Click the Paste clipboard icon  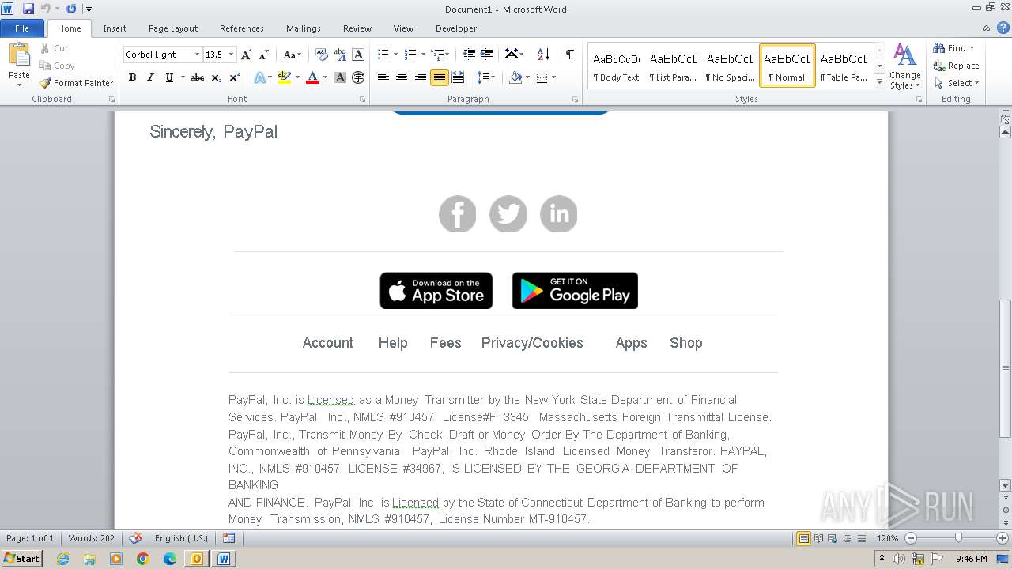click(19, 56)
